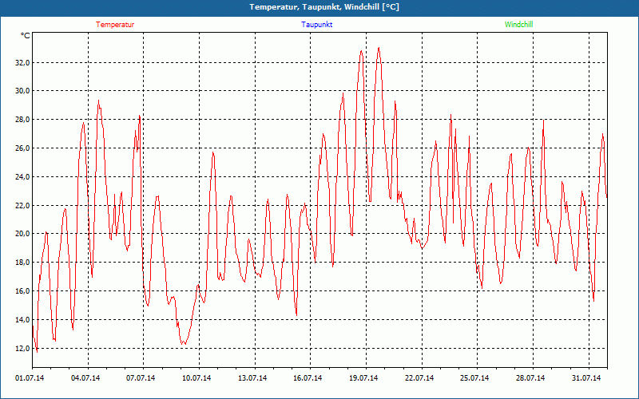Click the 16.07.14 date label
This screenshot has height=399, width=639.
tap(308, 378)
